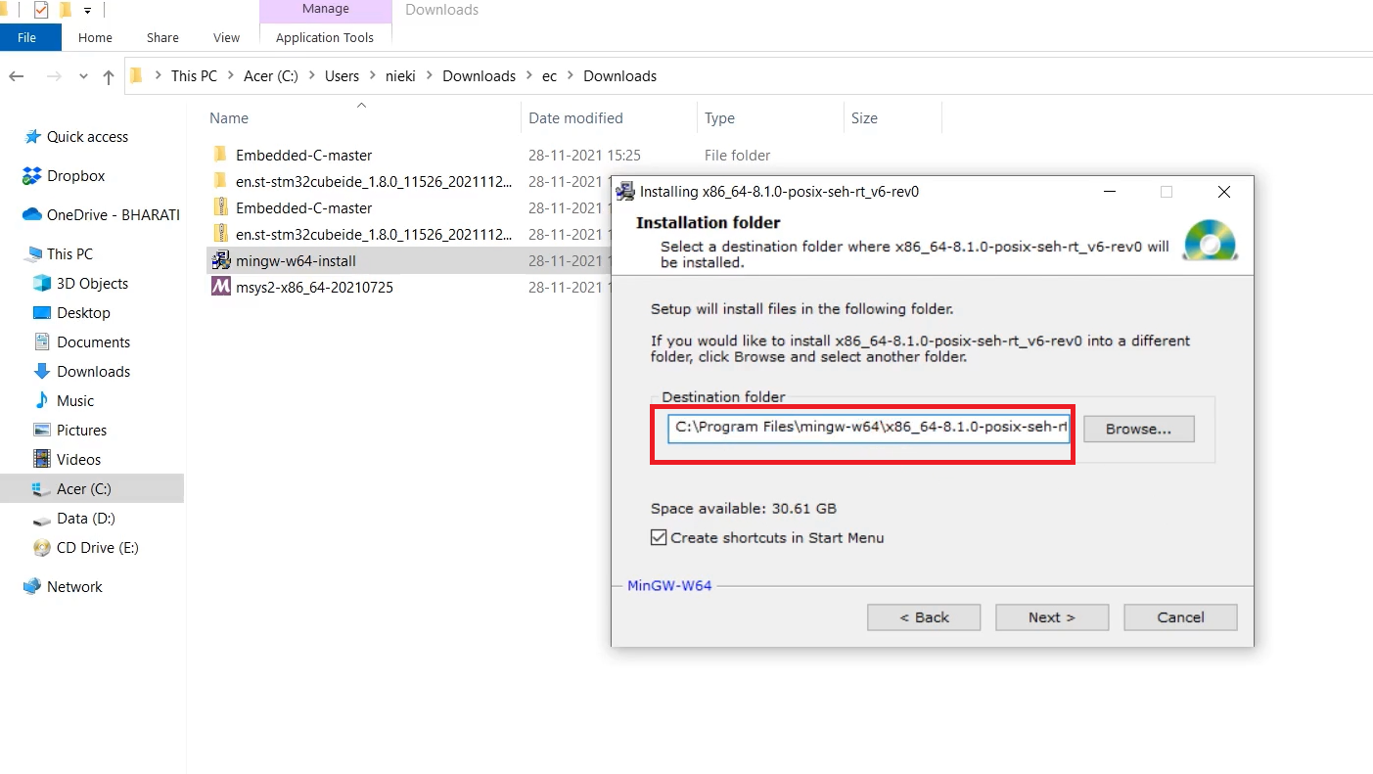Switch to the View ribbon tab

[x=226, y=37]
